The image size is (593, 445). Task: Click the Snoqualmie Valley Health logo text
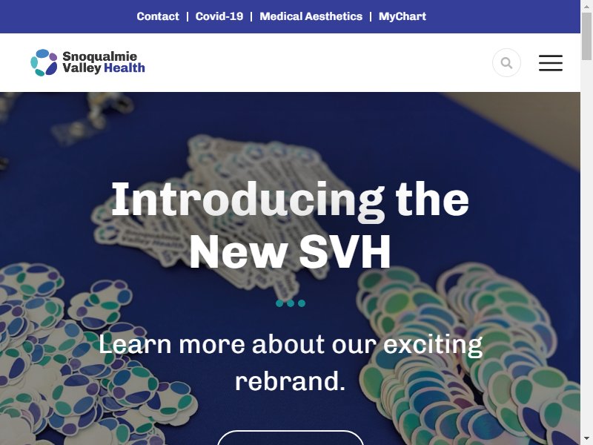[104, 62]
